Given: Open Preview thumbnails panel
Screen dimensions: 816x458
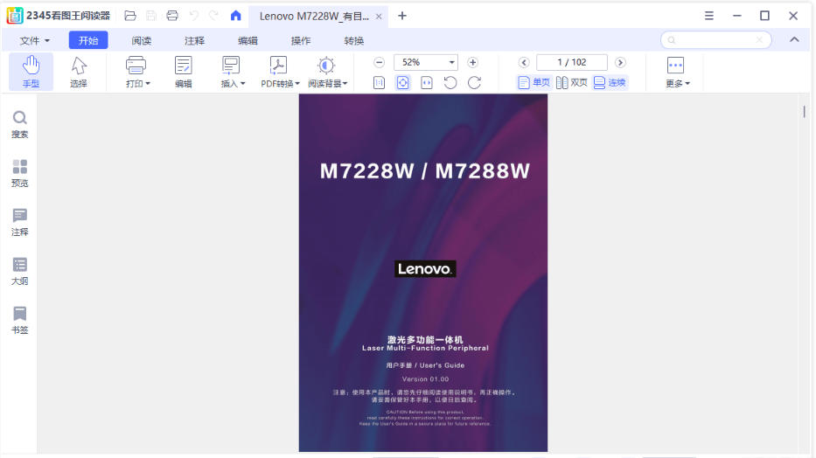Looking at the screenshot, I should click(x=20, y=174).
